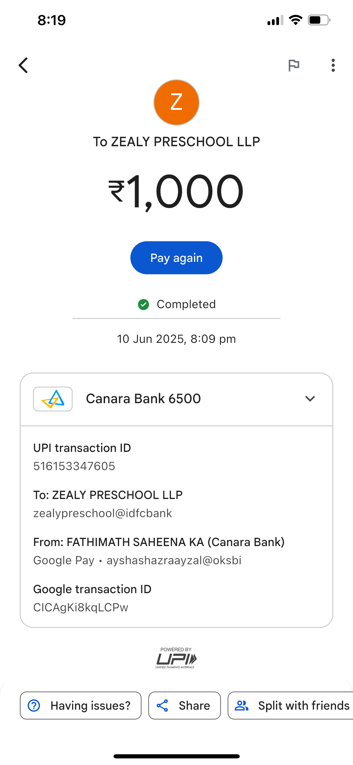Open the three-dot more options menu
The height and width of the screenshot is (765, 353).
click(333, 65)
